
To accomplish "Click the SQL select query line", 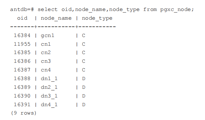I will tap(102, 9).
